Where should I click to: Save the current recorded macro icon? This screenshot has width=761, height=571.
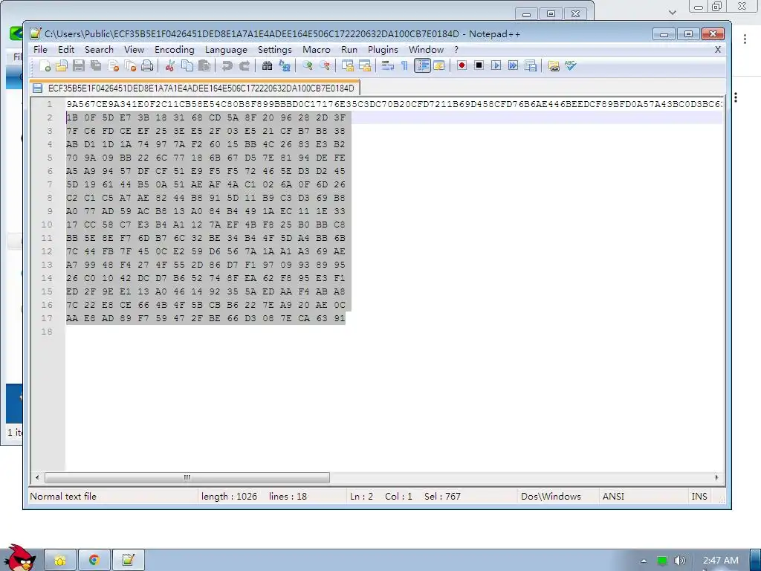click(531, 65)
